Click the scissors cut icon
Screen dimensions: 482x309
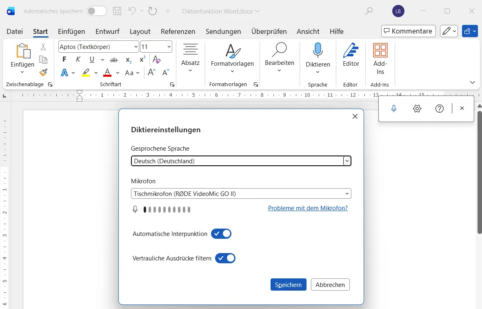[43, 47]
